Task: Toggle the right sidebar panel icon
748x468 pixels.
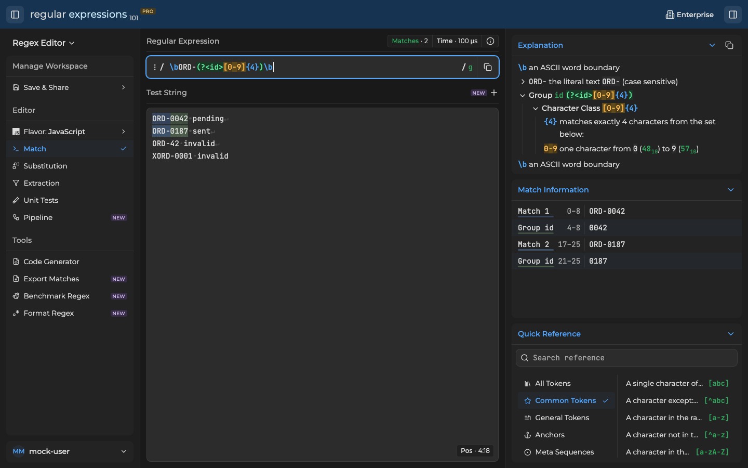Action: [x=733, y=15]
